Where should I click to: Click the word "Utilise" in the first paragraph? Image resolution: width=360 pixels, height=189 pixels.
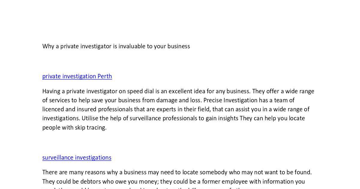click(90, 118)
